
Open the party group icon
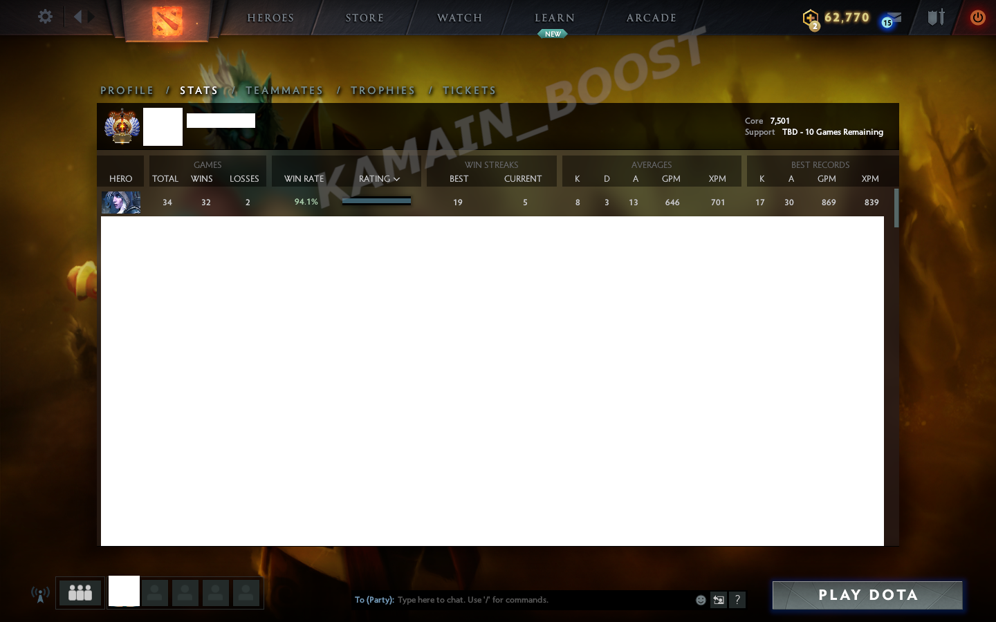coord(80,593)
